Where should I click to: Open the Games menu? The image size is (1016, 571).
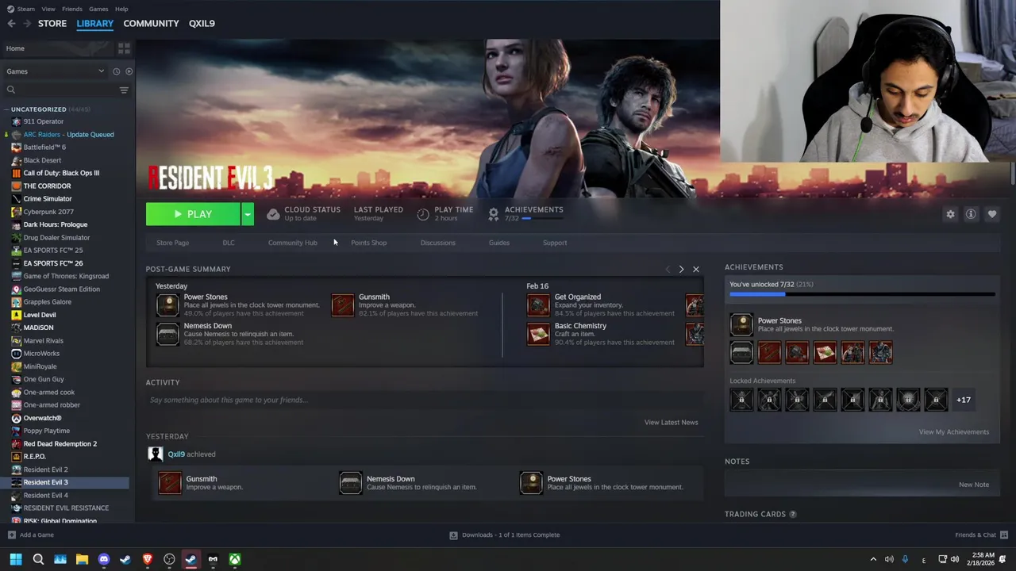[98, 9]
